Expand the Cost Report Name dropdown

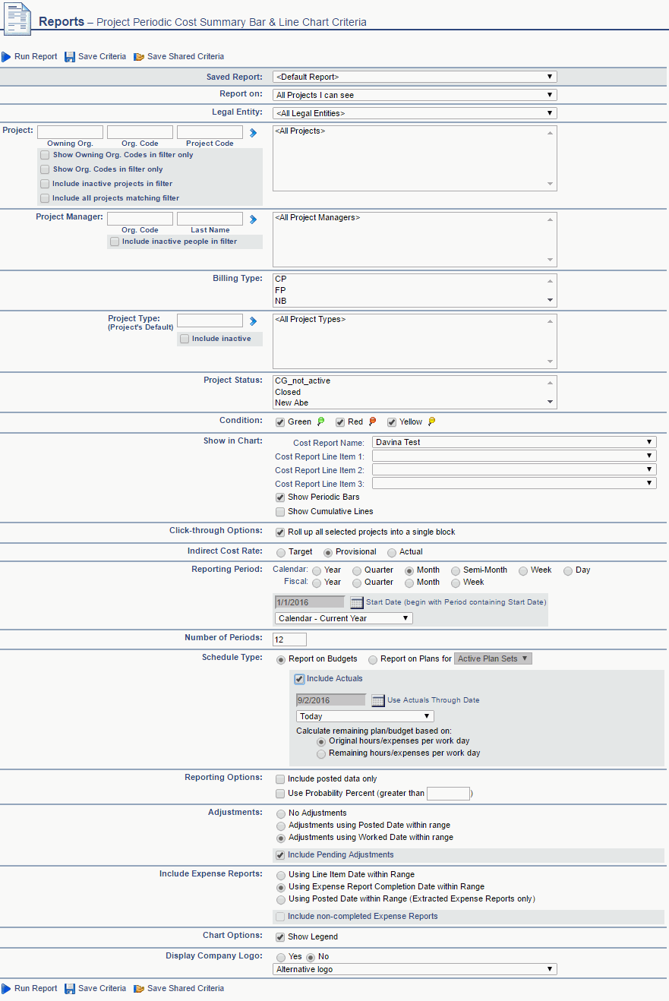[514, 442]
